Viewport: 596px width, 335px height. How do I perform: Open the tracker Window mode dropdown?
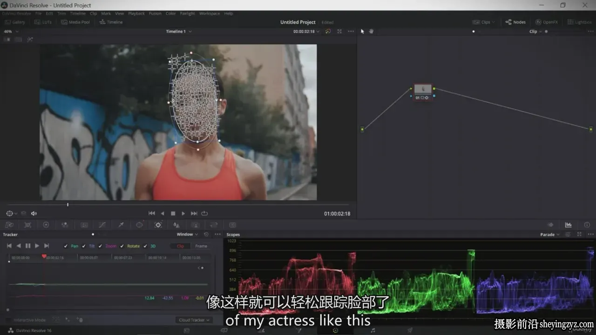click(187, 234)
